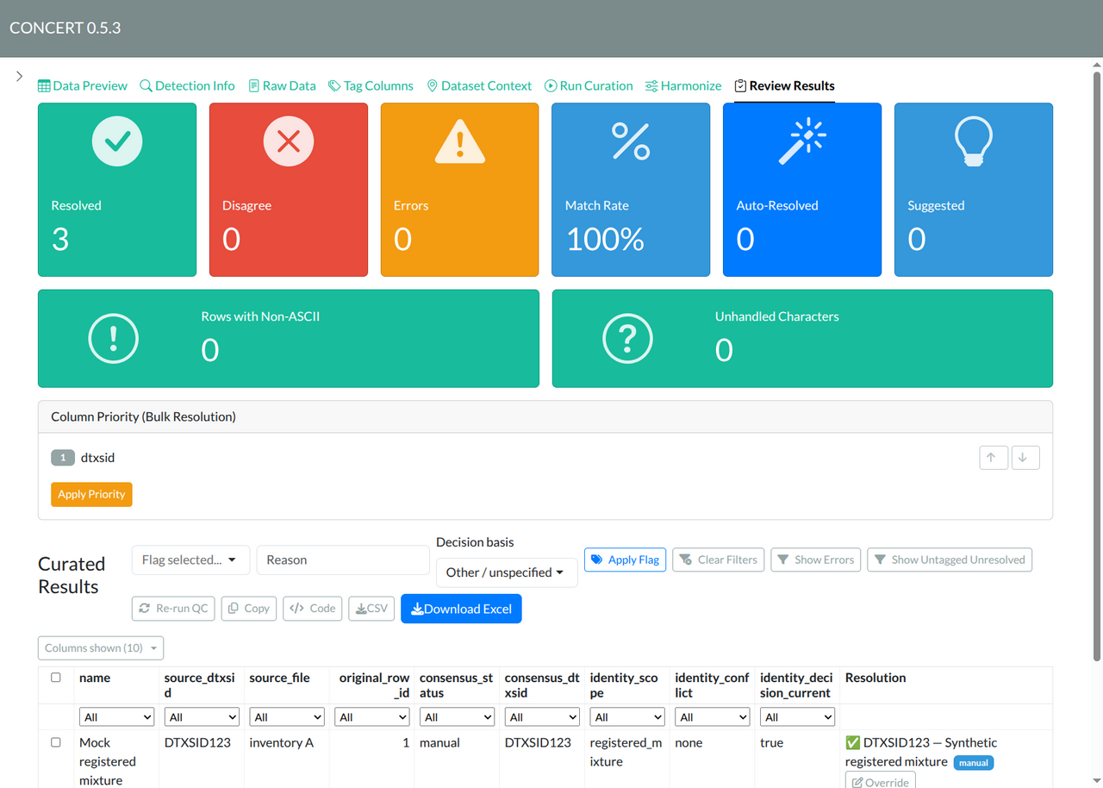Toggle the select-all checkbox in table header
Image resolution: width=1103 pixels, height=788 pixels.
(x=56, y=678)
